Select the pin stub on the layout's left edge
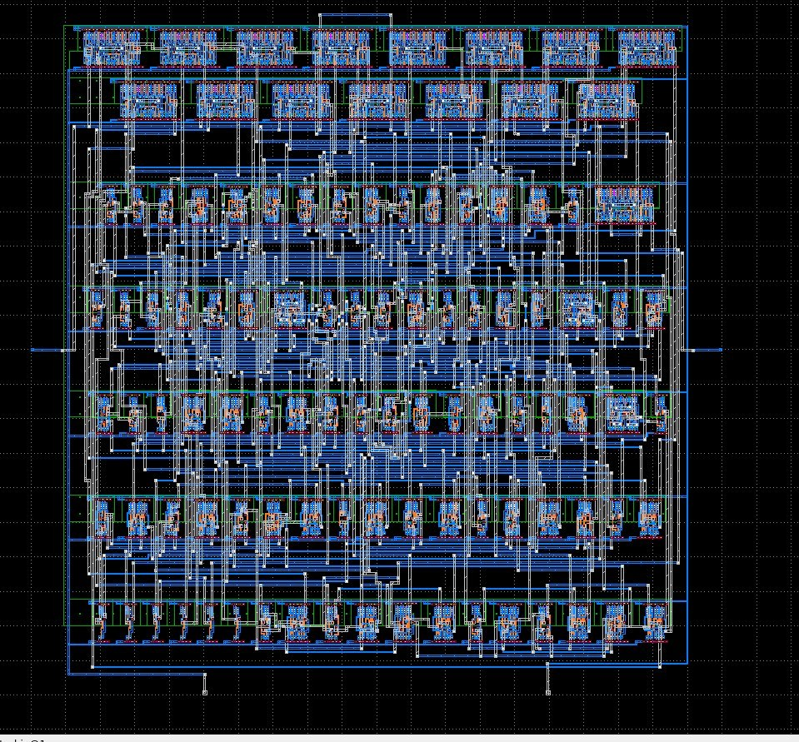The height and width of the screenshot is (742, 799). tap(48, 350)
